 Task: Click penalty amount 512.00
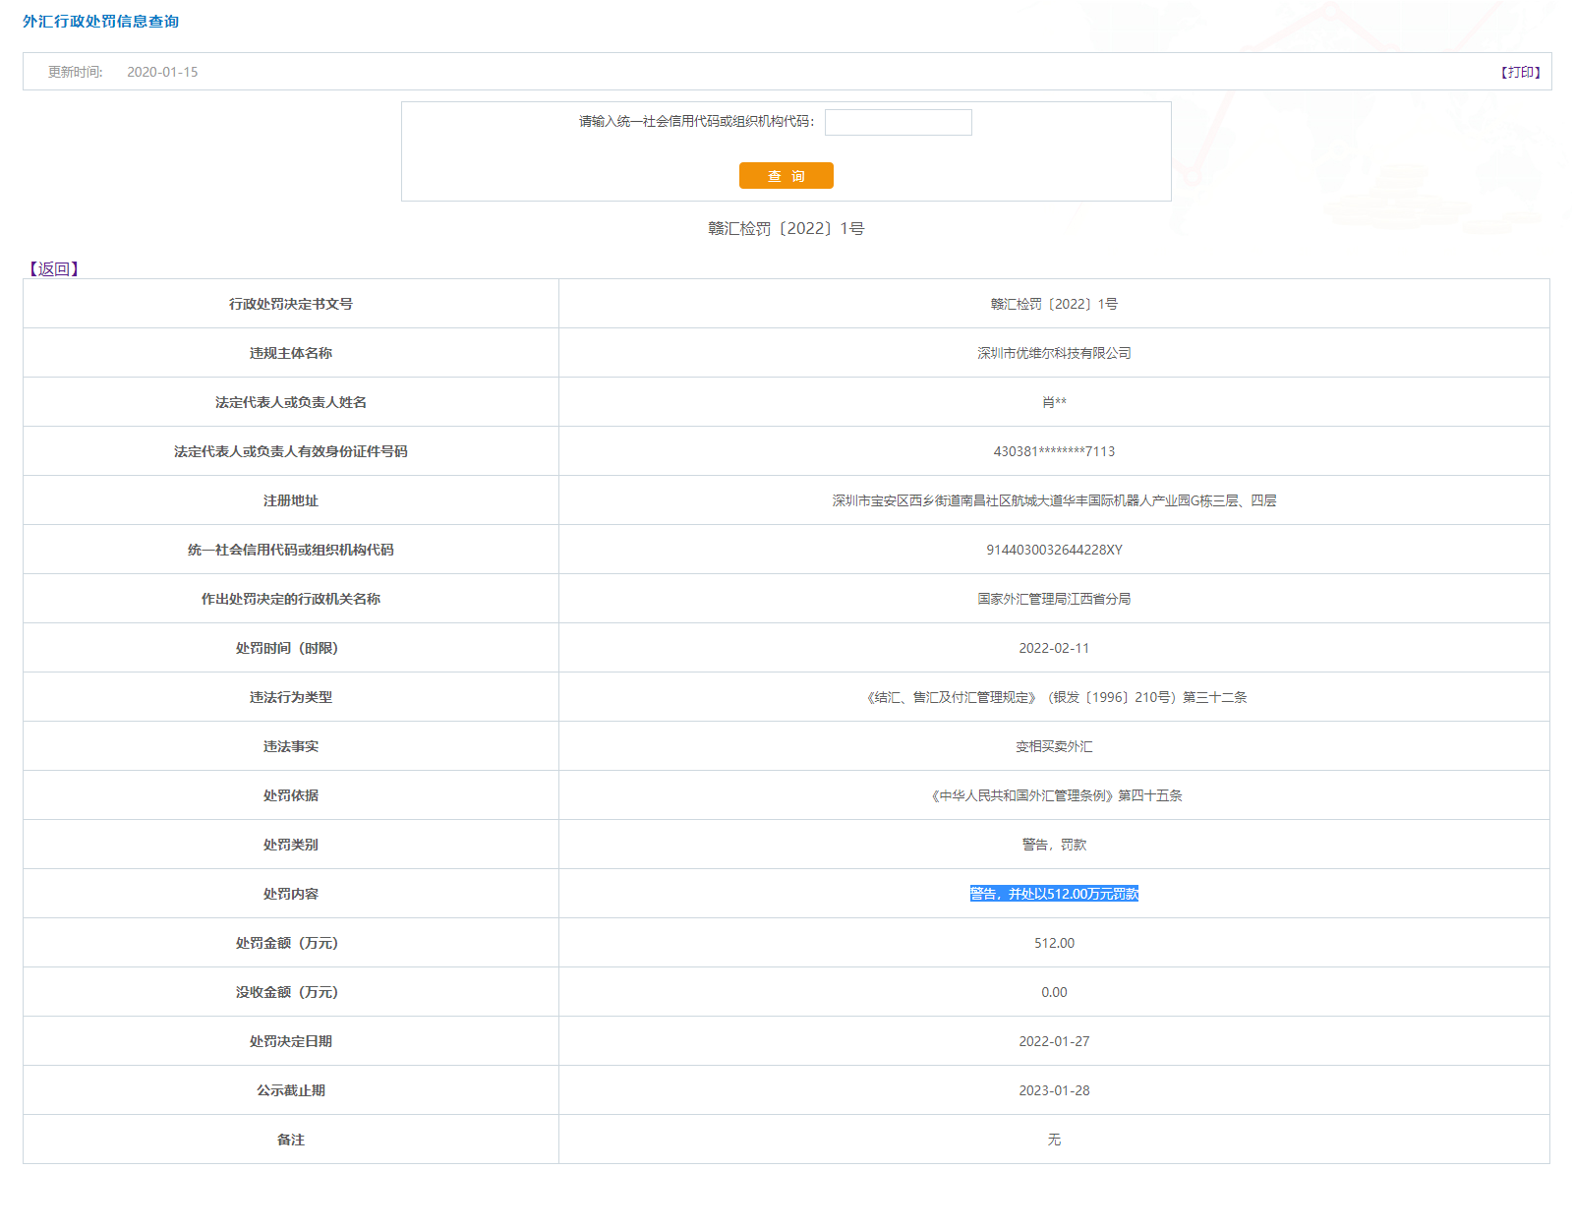(1054, 943)
